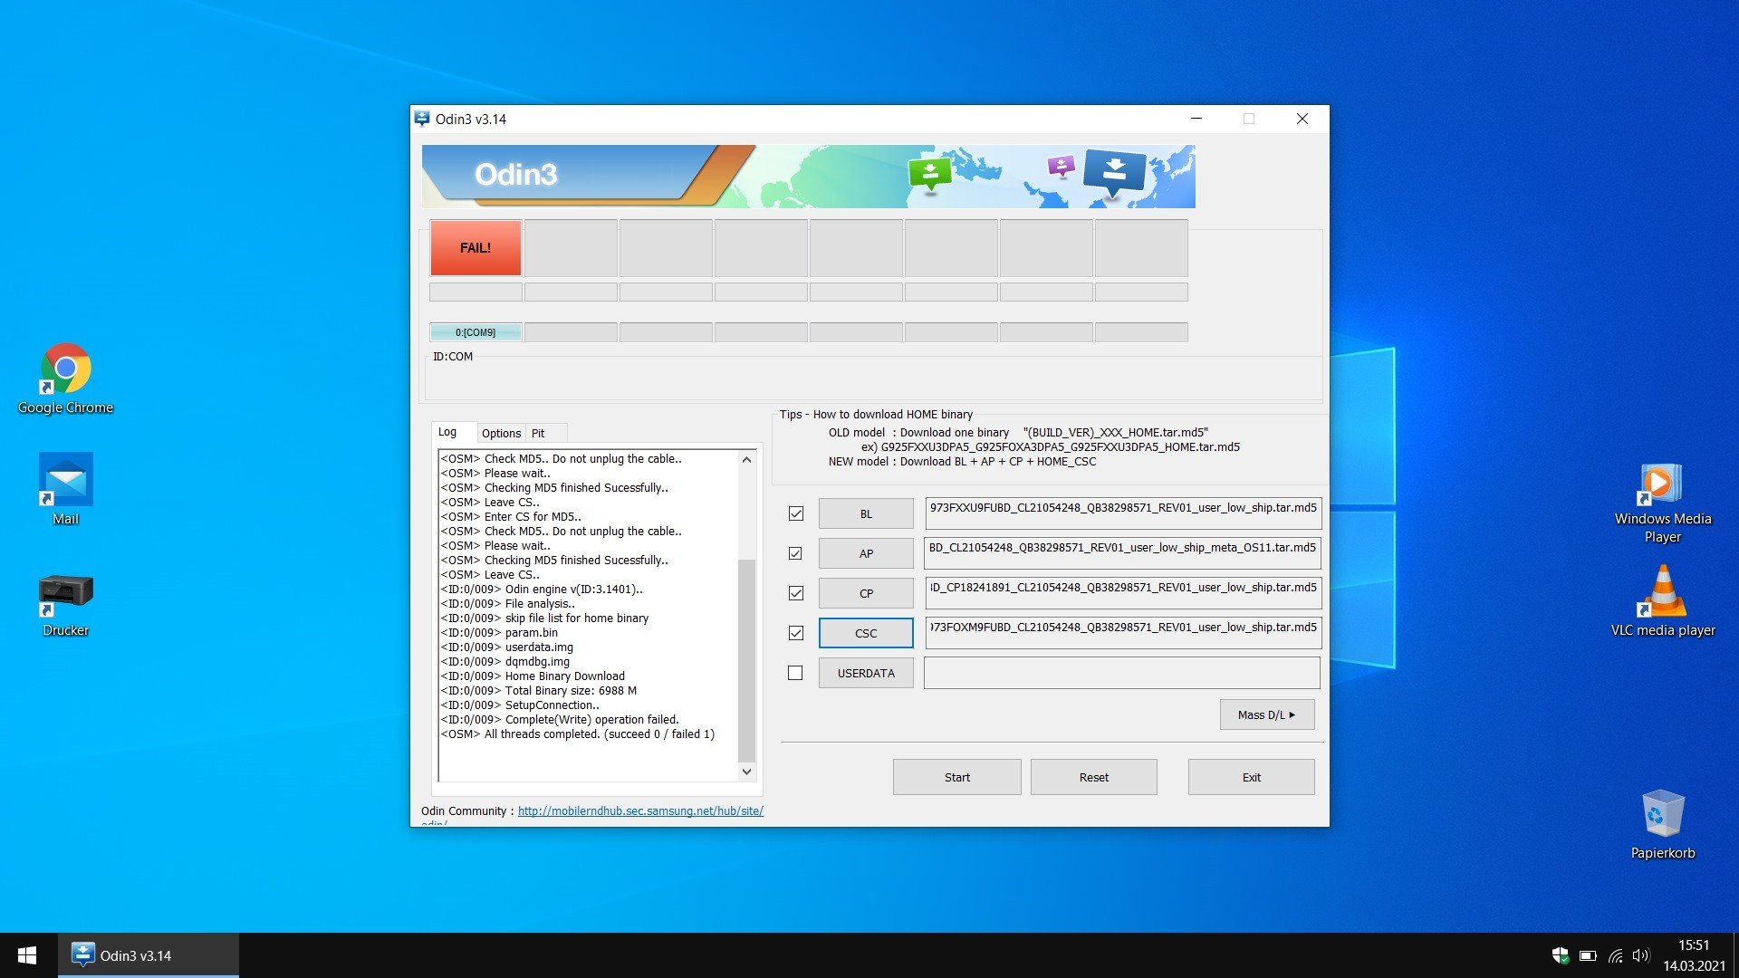
Task: Click the Odin3 title bar icon
Action: click(422, 119)
